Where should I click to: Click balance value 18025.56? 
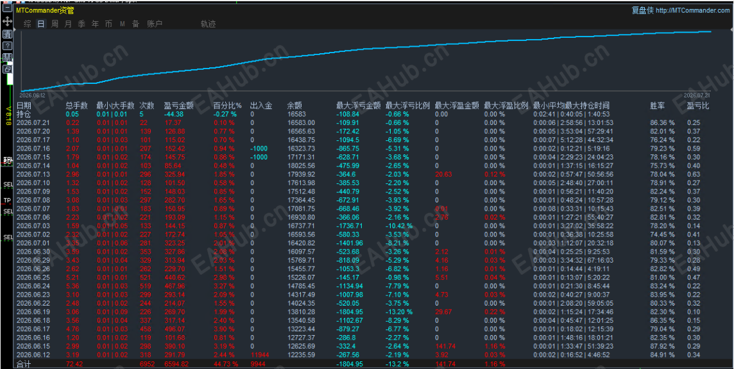click(301, 165)
